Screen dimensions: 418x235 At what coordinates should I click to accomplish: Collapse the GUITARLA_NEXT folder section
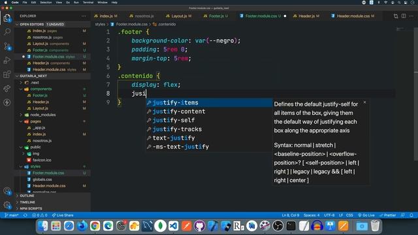click(x=53, y=76)
